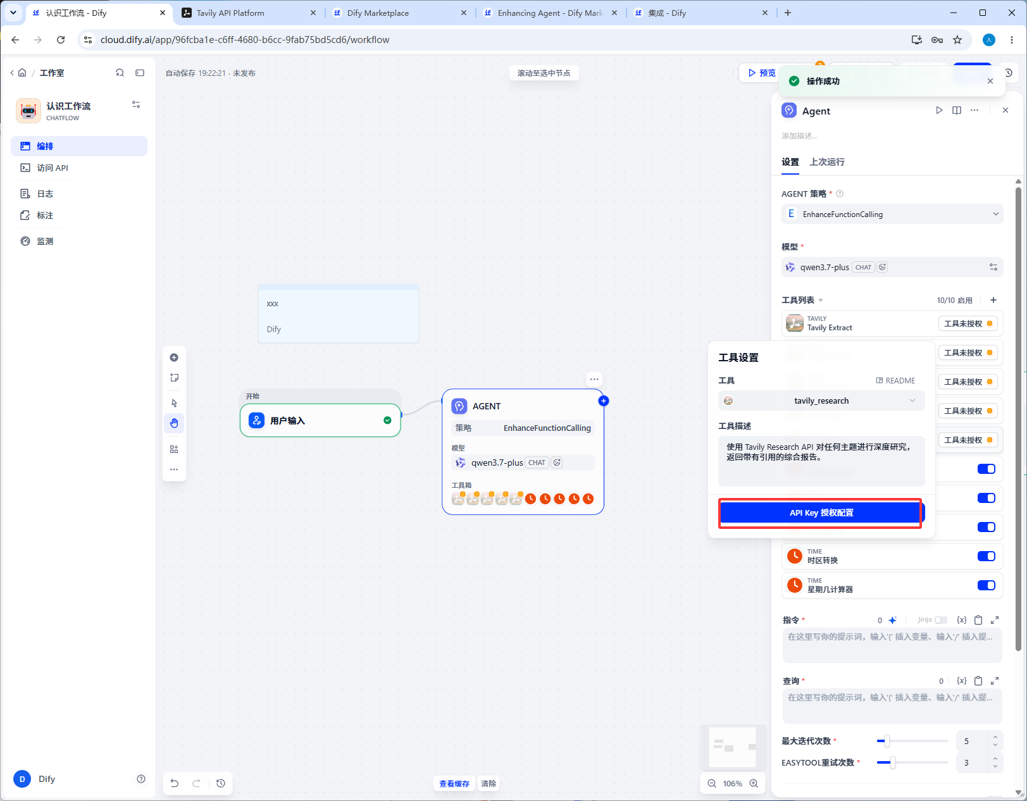Add a note with the canvas note icon
1027x801 pixels.
click(x=174, y=378)
